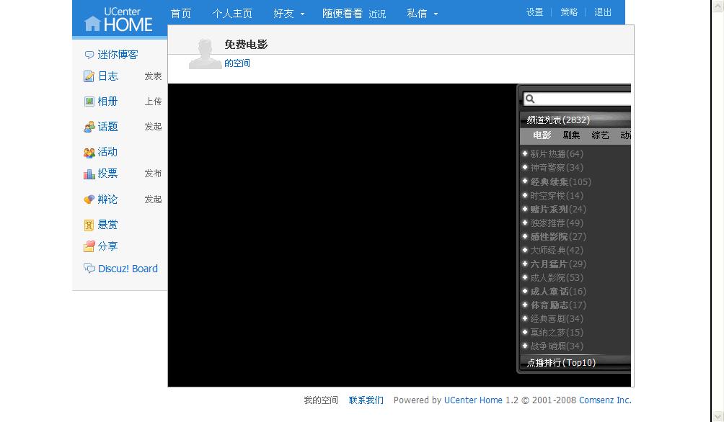
Task: Click the UCenter HOME logo
Action: [119, 19]
